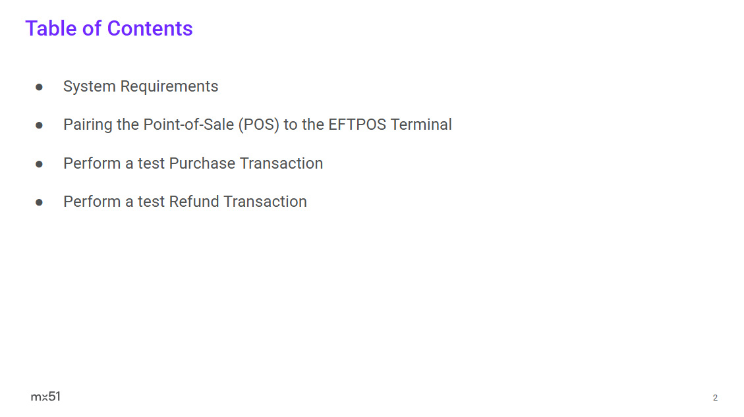Click the word "Purchase" in third bullet
This screenshot has height=417, width=744.
pos(202,163)
